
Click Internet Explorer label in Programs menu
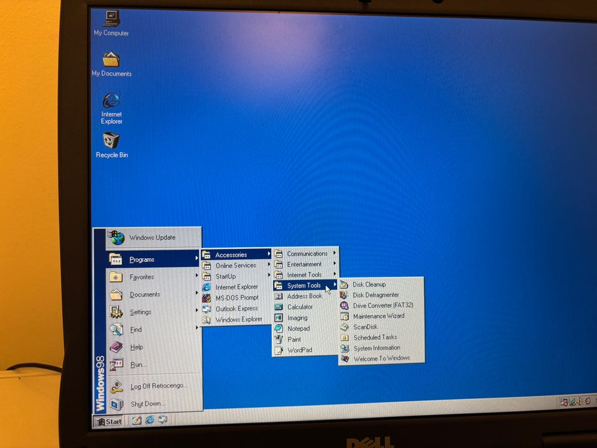236,287
